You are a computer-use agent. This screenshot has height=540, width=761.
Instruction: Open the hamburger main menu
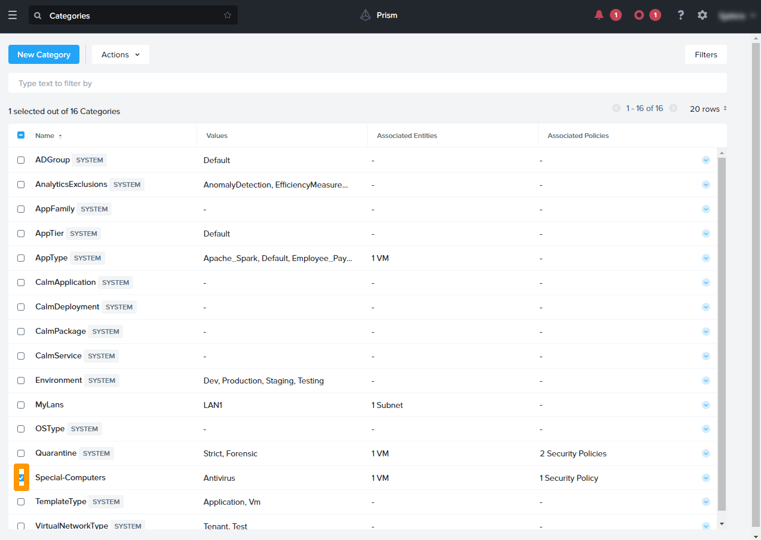click(13, 15)
